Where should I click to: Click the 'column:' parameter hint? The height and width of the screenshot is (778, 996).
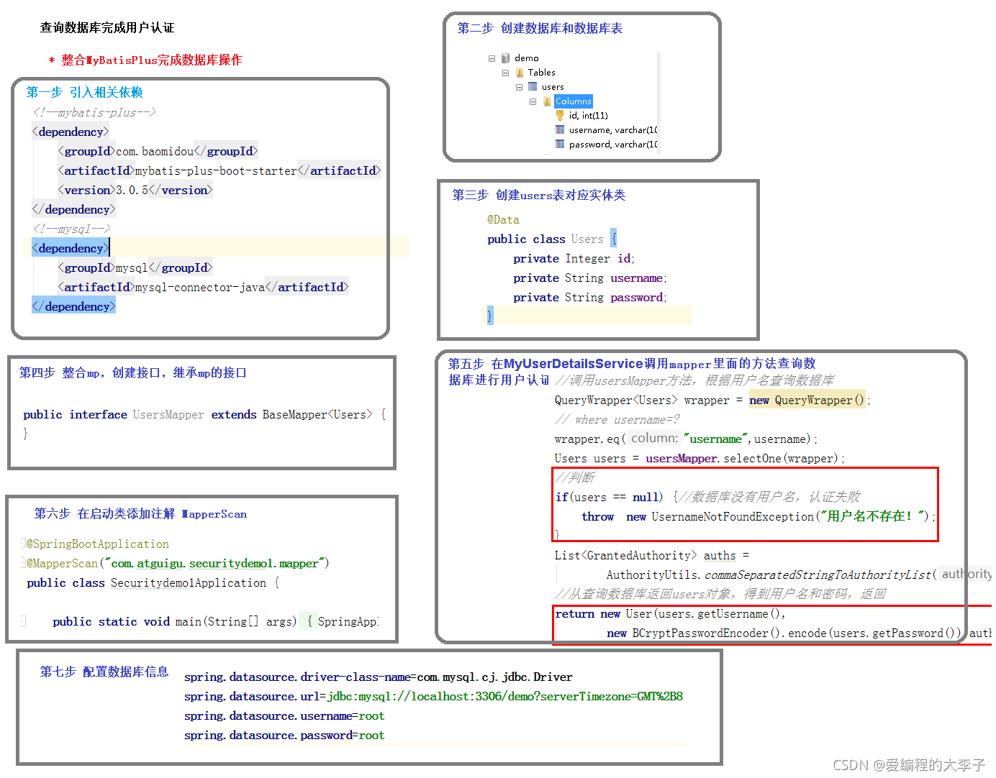654,439
